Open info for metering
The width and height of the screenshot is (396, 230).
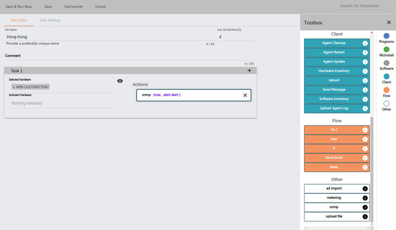tap(365, 198)
